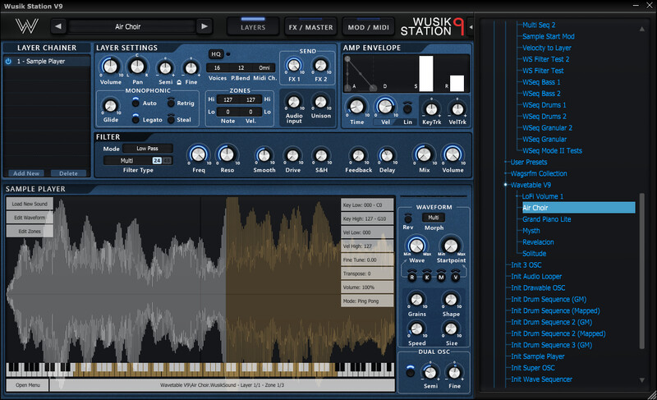Collapse the preset browser with side arrow
The width and height of the screenshot is (657, 400).
coord(471,27)
